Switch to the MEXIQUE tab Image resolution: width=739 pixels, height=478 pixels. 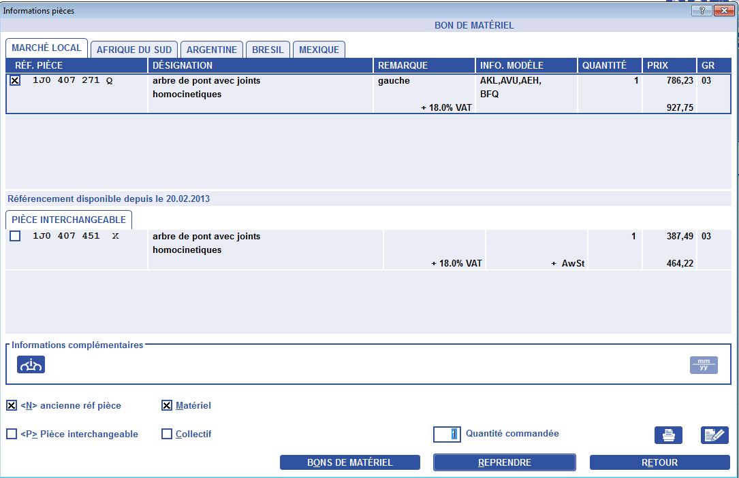[319, 50]
